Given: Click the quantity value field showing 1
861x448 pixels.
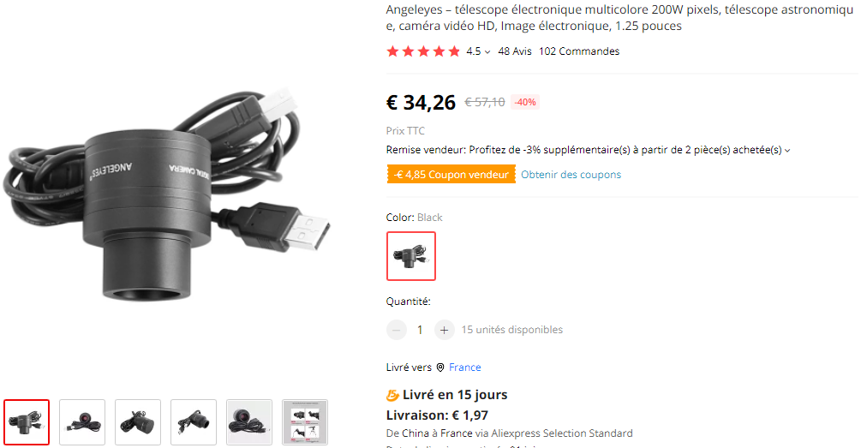Looking at the screenshot, I should click(x=420, y=330).
